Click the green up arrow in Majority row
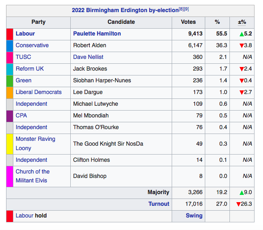263x230 pixels. click(x=241, y=192)
